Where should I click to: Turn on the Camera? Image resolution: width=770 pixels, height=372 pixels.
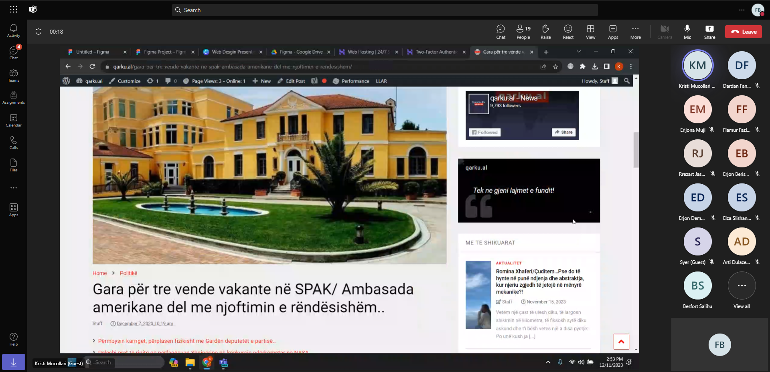pos(665,32)
